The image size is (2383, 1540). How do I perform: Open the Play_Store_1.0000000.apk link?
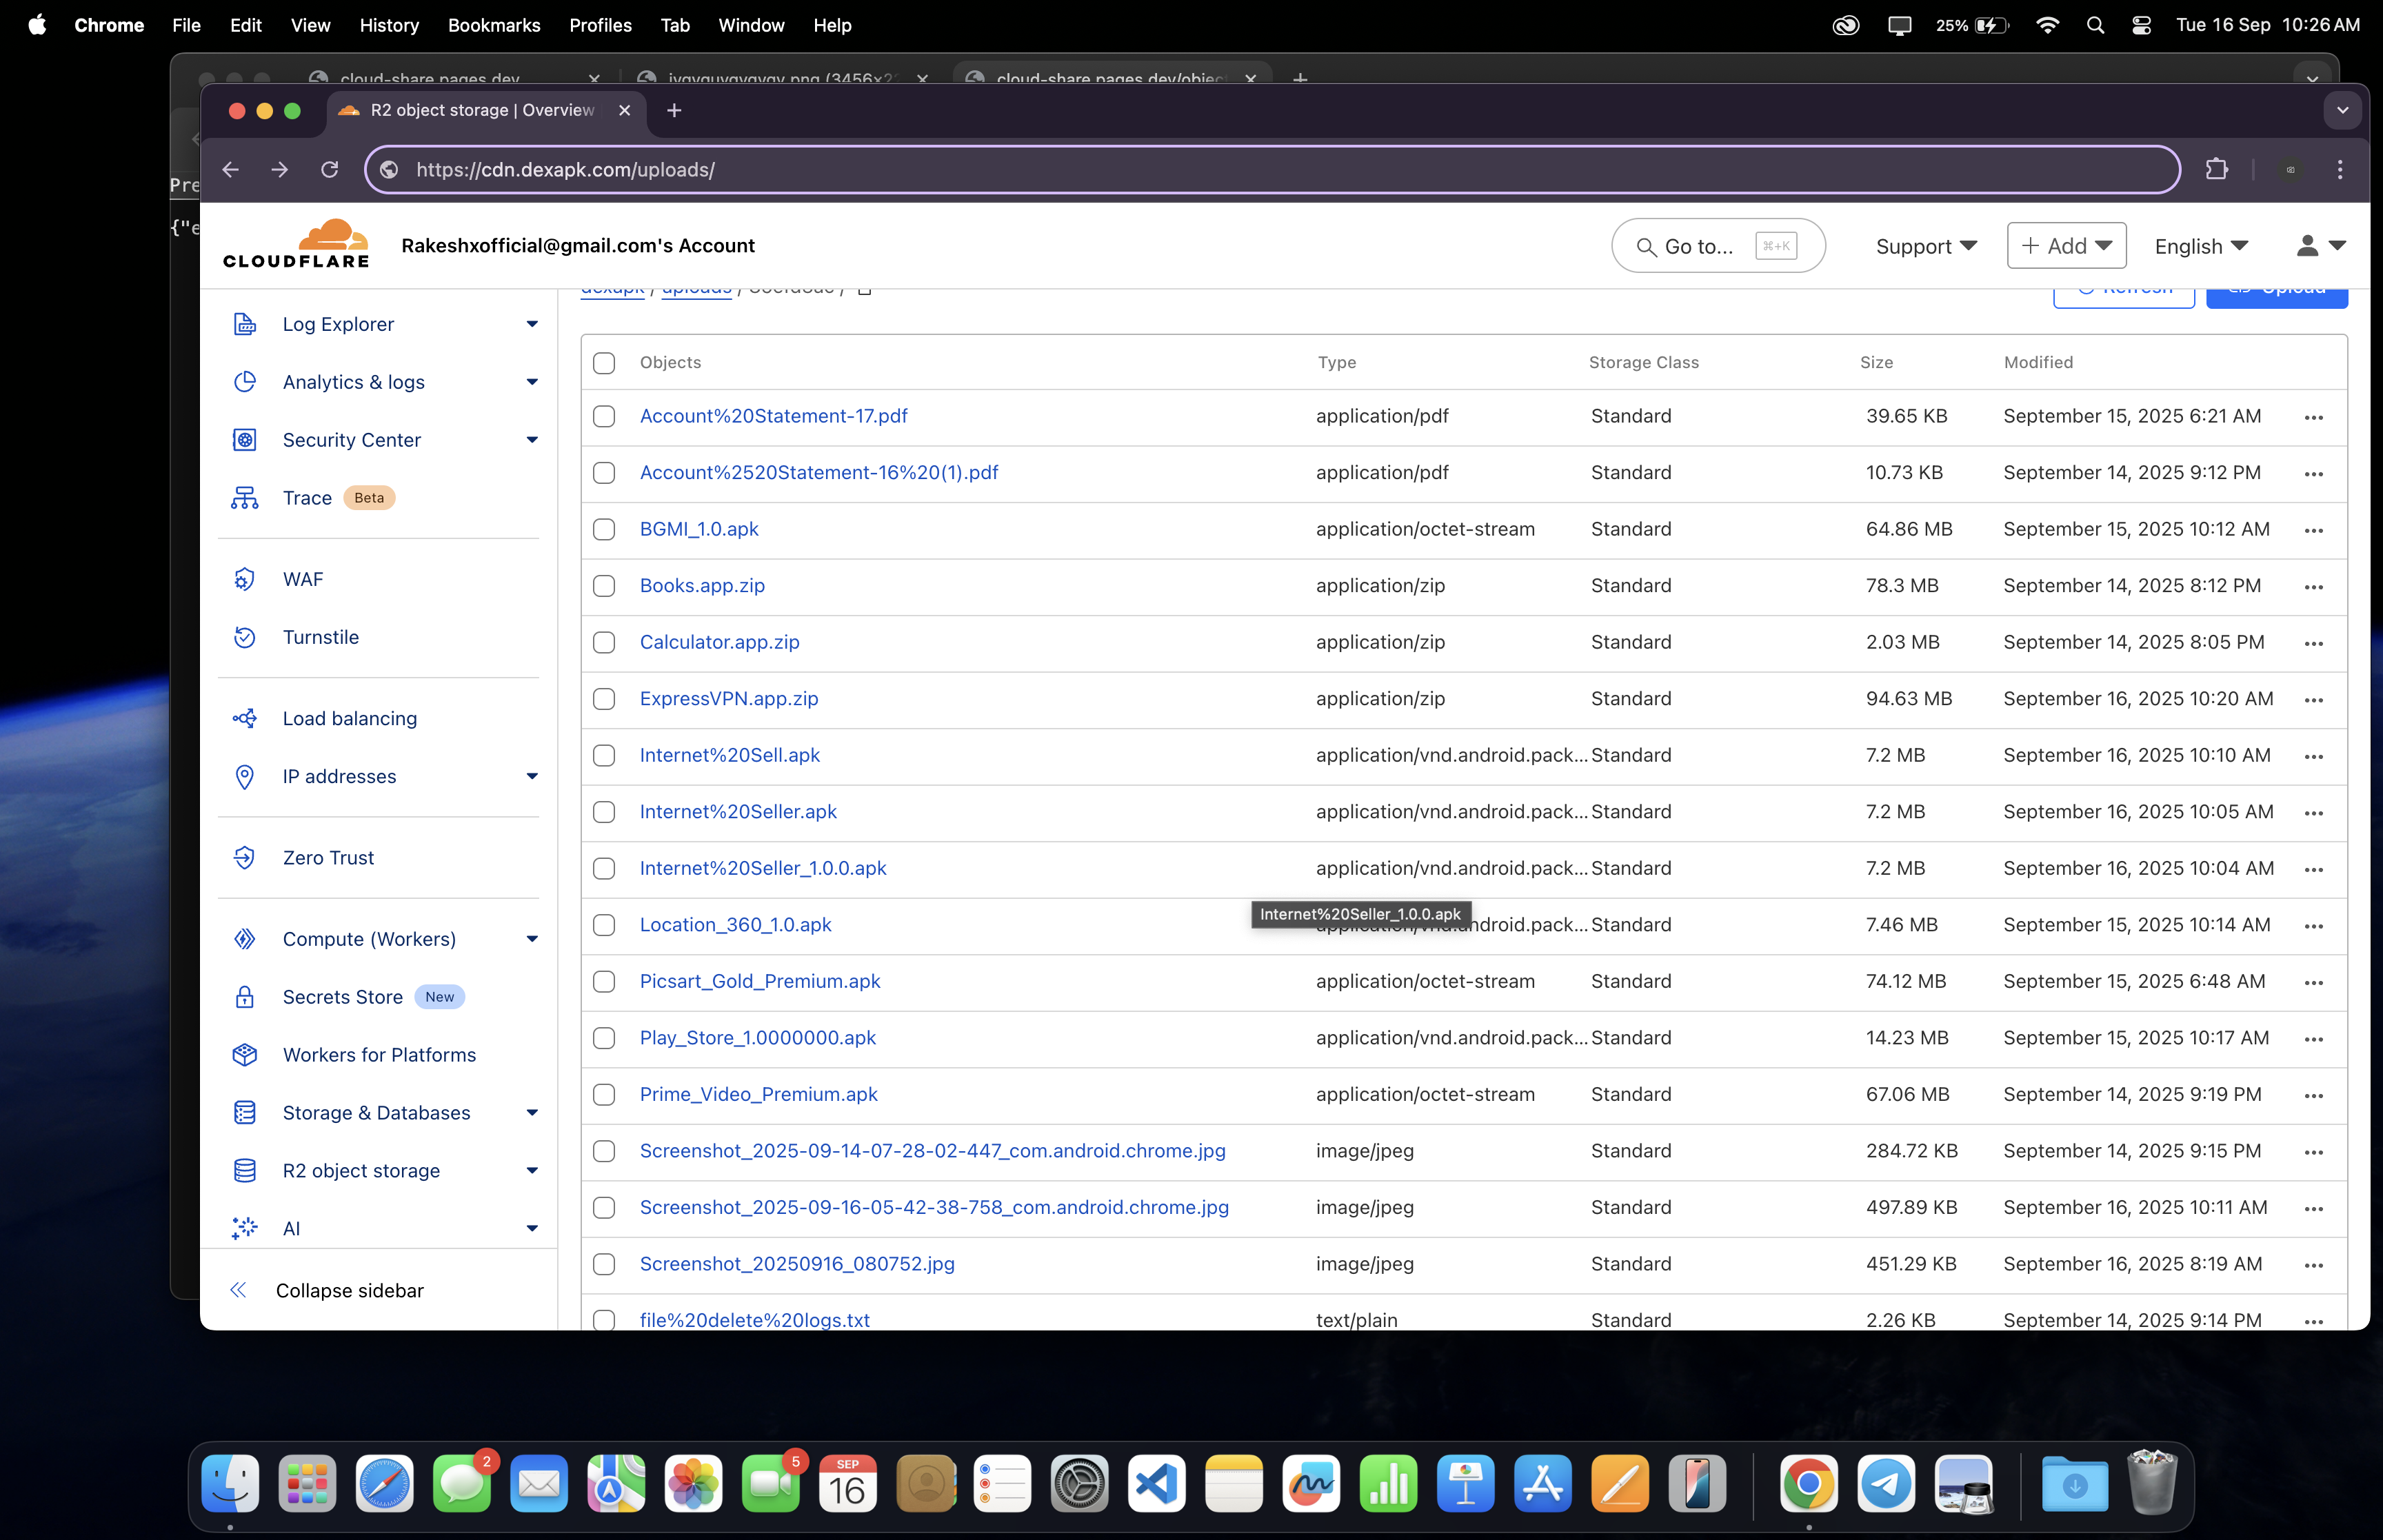click(757, 1038)
